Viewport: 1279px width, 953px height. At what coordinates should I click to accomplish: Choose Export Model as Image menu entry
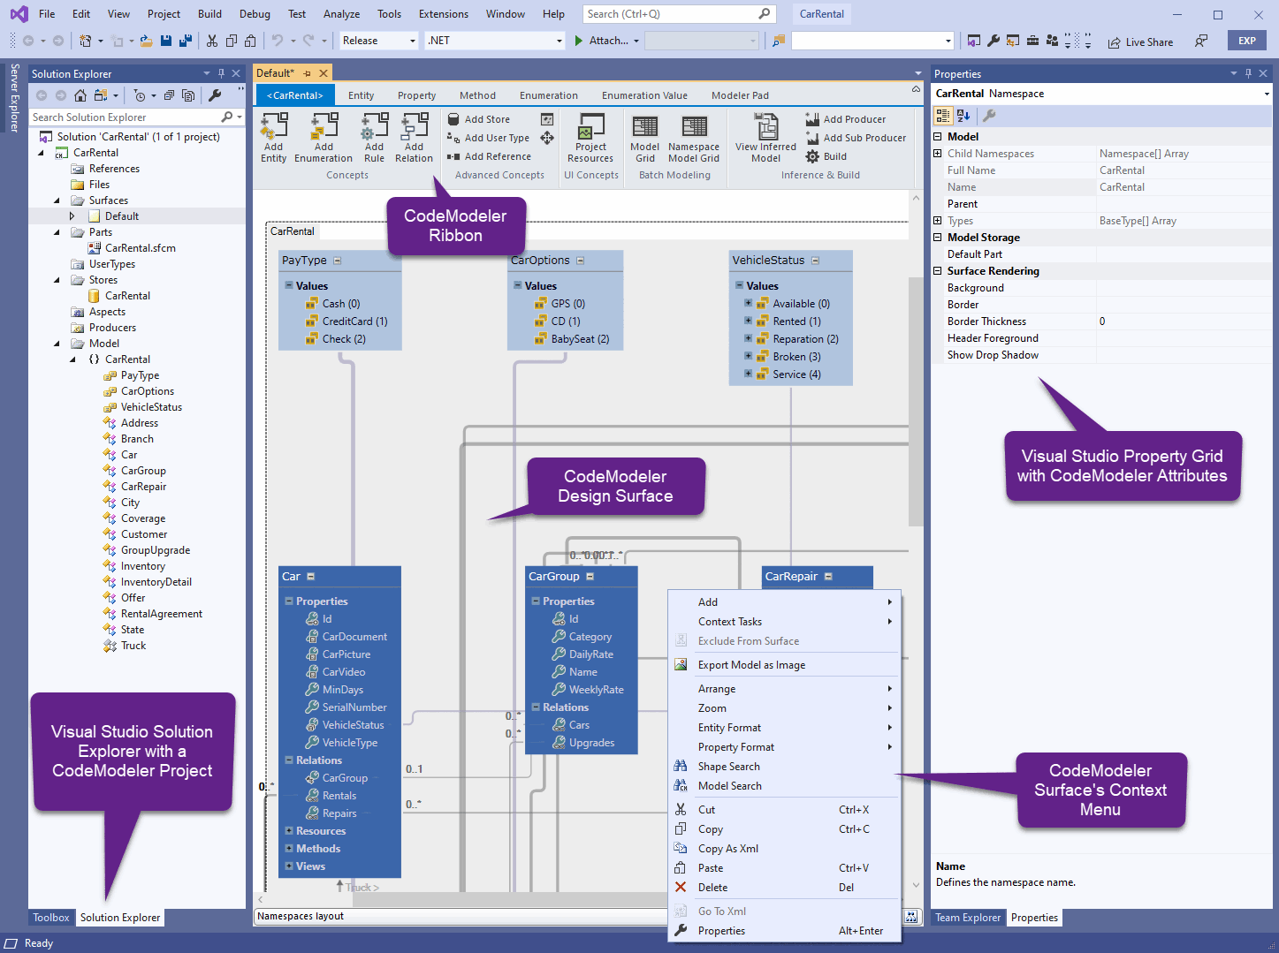coord(751,665)
